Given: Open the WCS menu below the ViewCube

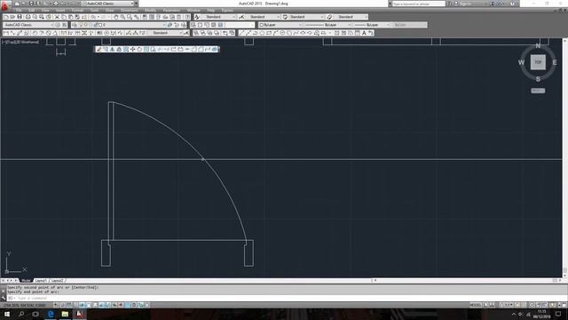Looking at the screenshot, I should (x=538, y=91).
